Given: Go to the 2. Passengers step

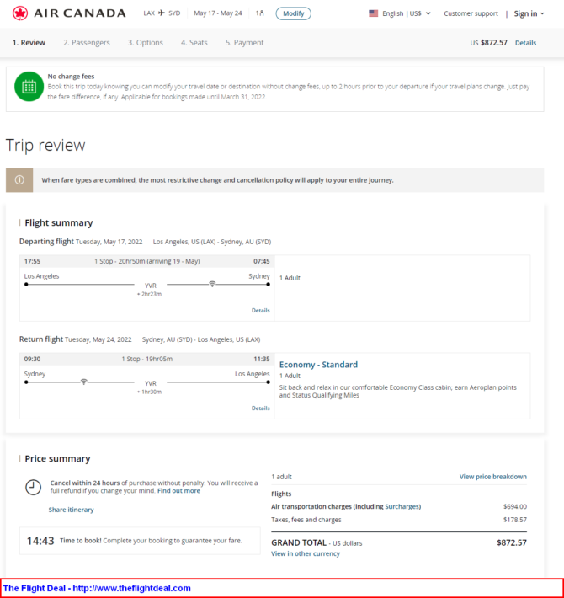Looking at the screenshot, I should [x=87, y=43].
